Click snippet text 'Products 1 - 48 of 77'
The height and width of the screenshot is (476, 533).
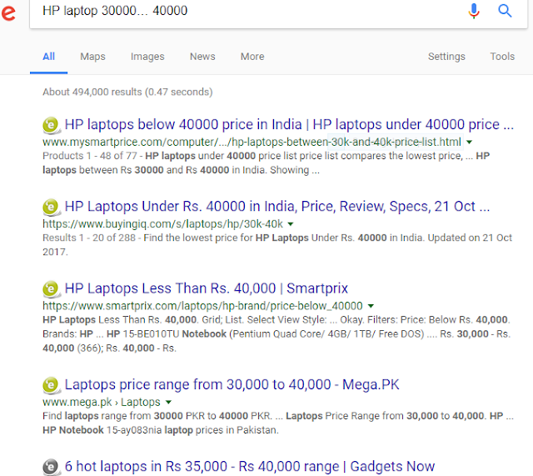[x=90, y=156]
